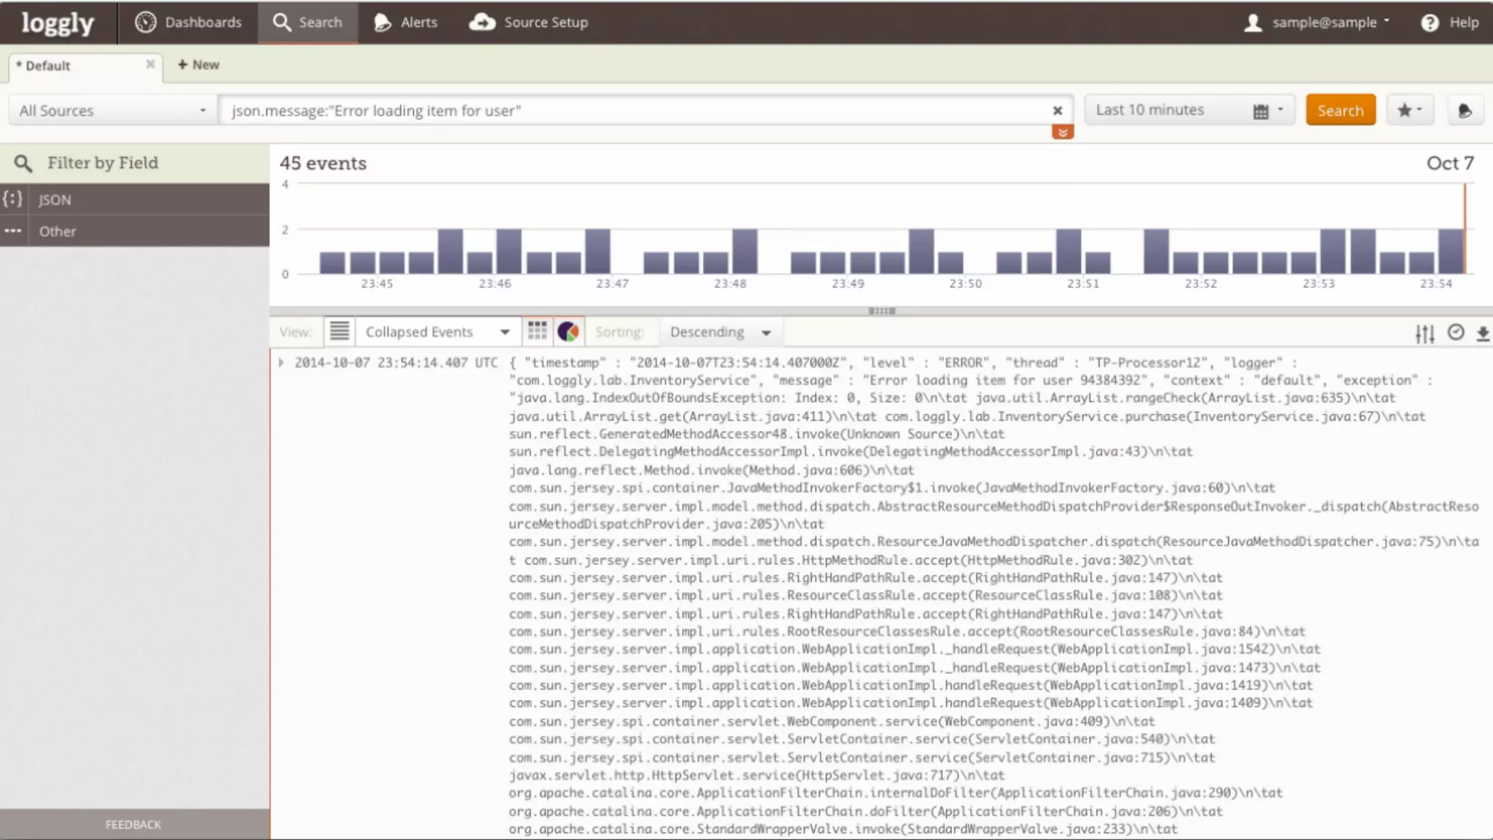1493x840 pixels.
Task: Add a new search tab
Action: pyautogui.click(x=198, y=65)
